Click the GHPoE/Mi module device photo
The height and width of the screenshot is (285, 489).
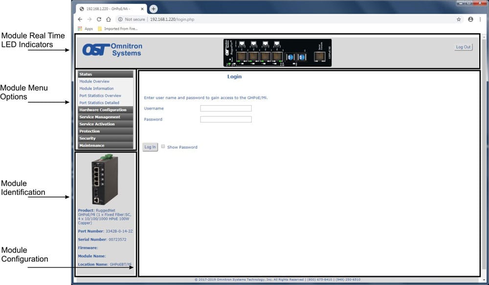click(105, 179)
